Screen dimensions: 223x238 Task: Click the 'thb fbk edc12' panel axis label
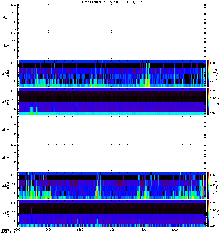click(5, 73)
